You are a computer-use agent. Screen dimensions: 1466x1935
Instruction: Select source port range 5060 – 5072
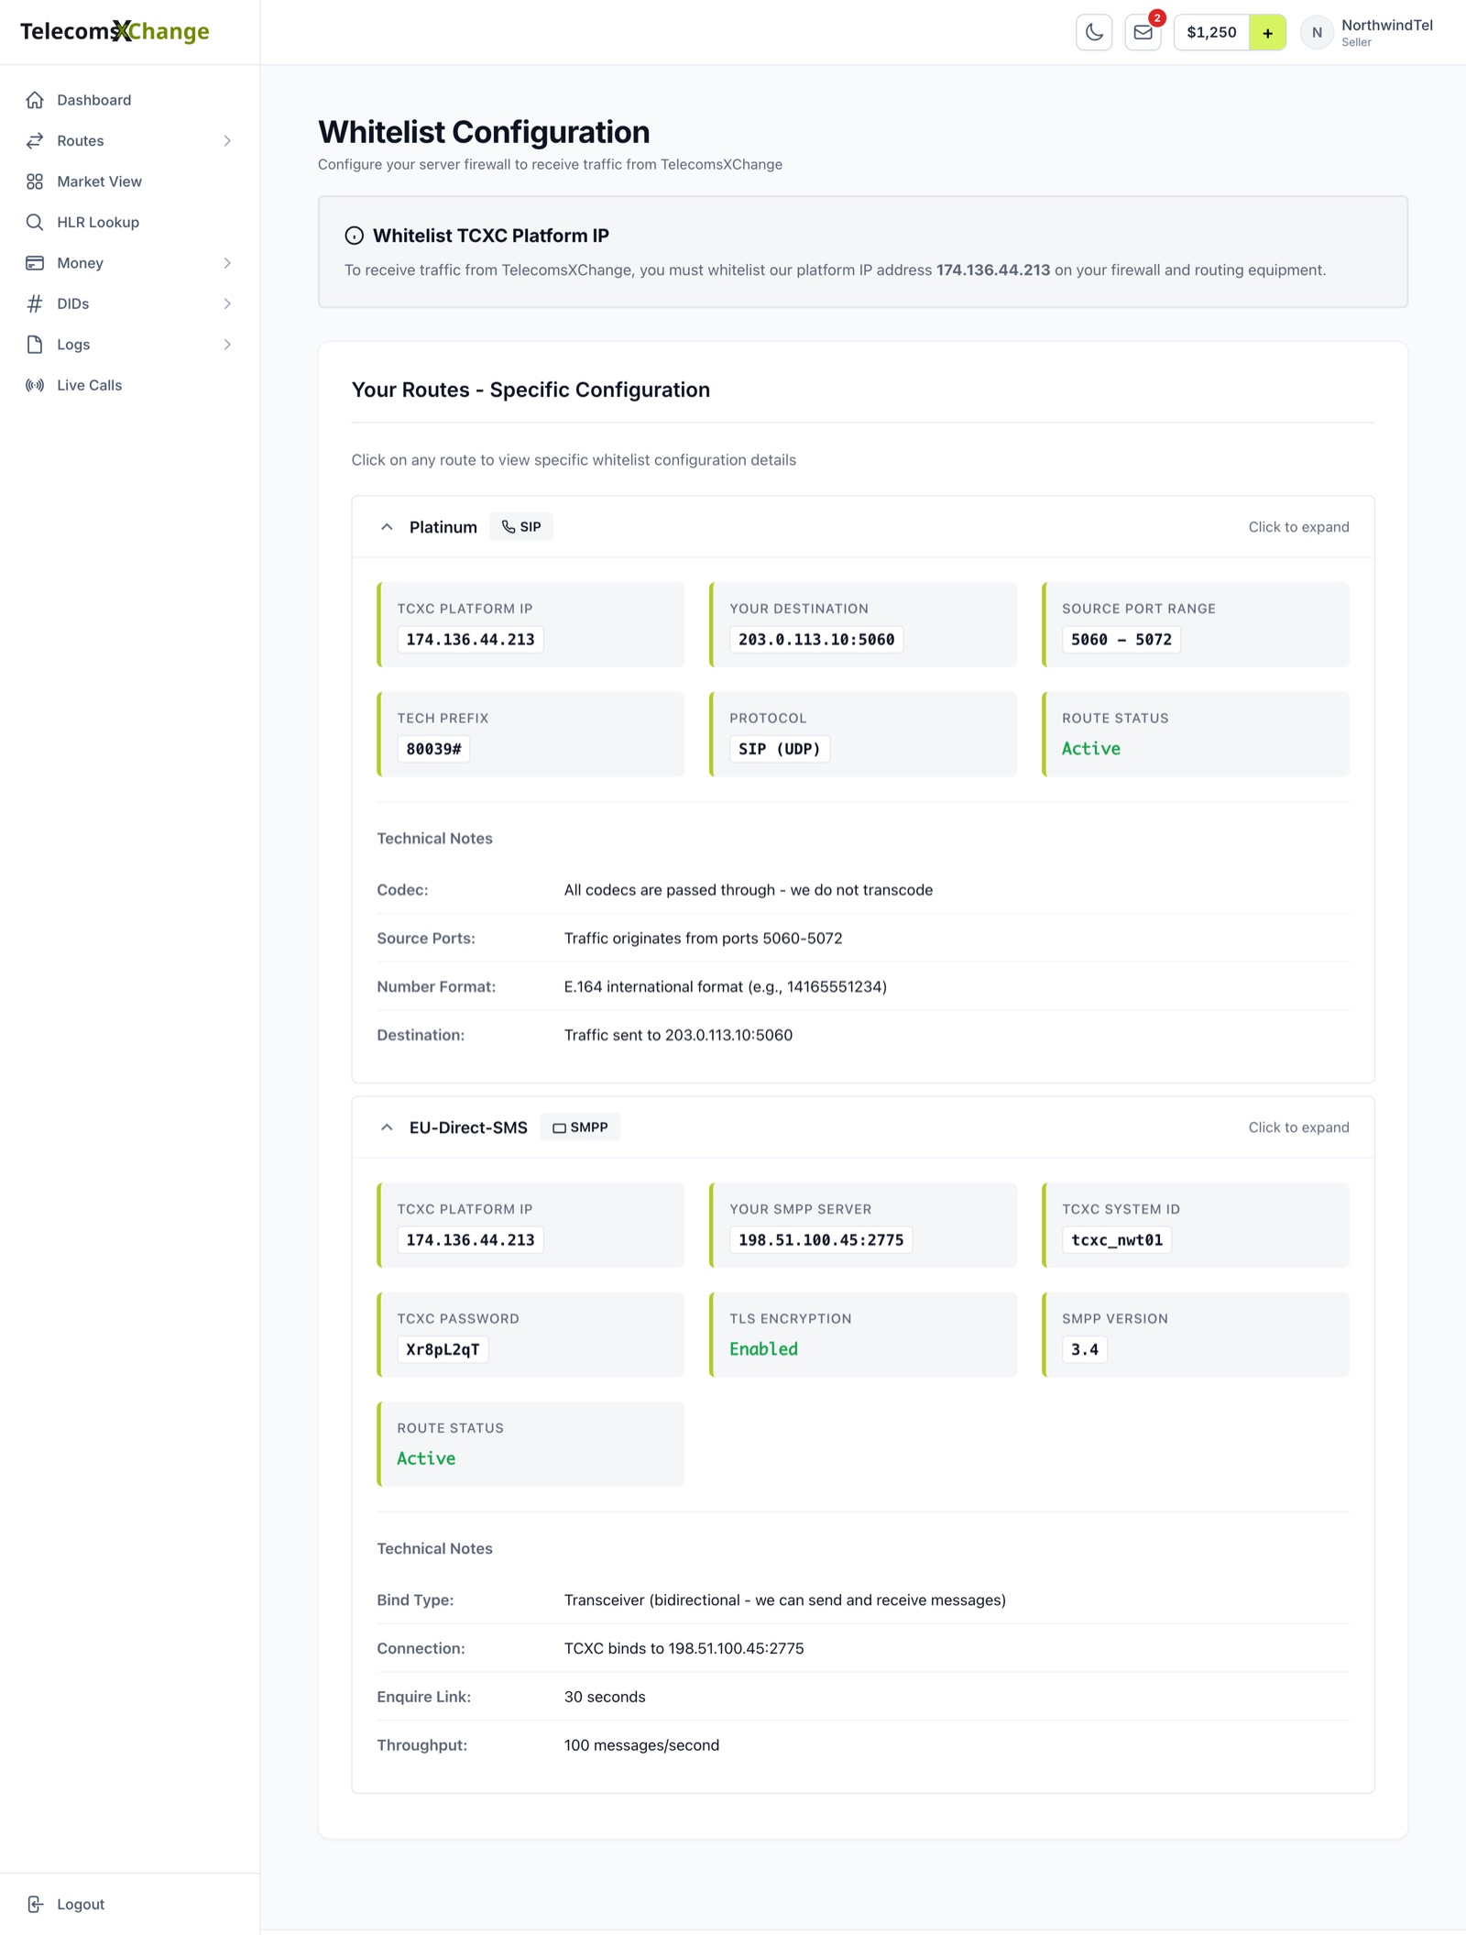(1121, 640)
